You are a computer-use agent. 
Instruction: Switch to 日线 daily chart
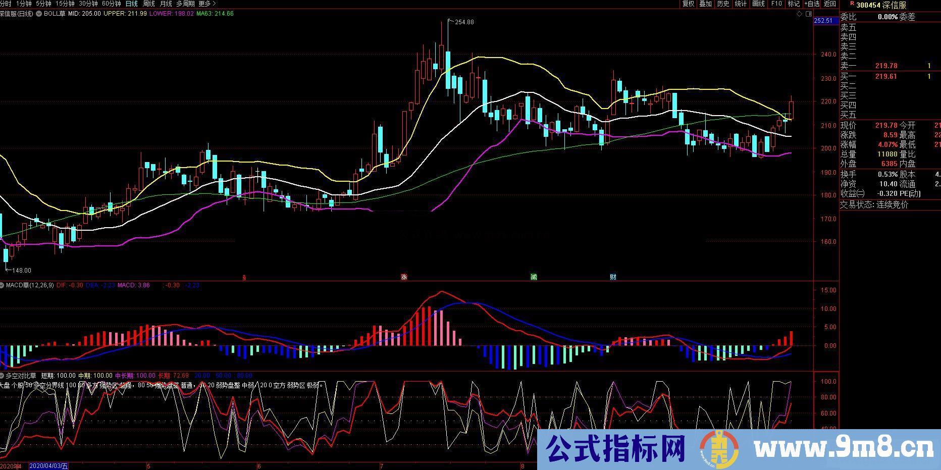132,4
